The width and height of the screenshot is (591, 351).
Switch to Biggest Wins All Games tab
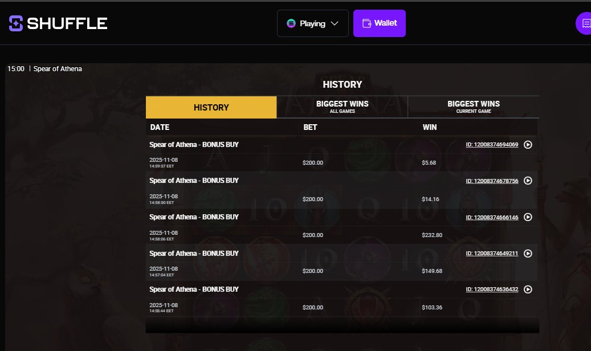point(343,107)
